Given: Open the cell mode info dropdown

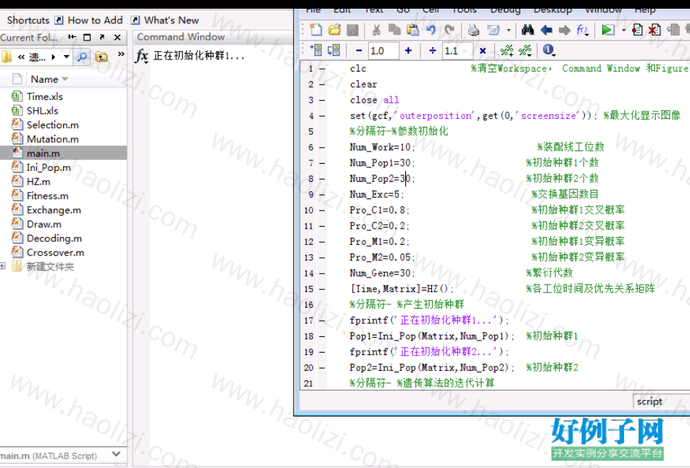Looking at the screenshot, I should click(549, 50).
